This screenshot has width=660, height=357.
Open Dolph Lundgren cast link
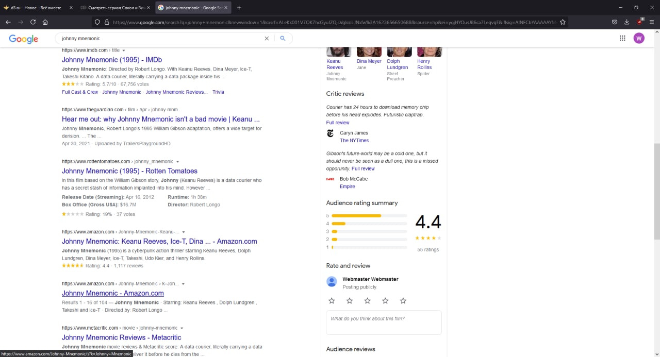click(x=398, y=64)
